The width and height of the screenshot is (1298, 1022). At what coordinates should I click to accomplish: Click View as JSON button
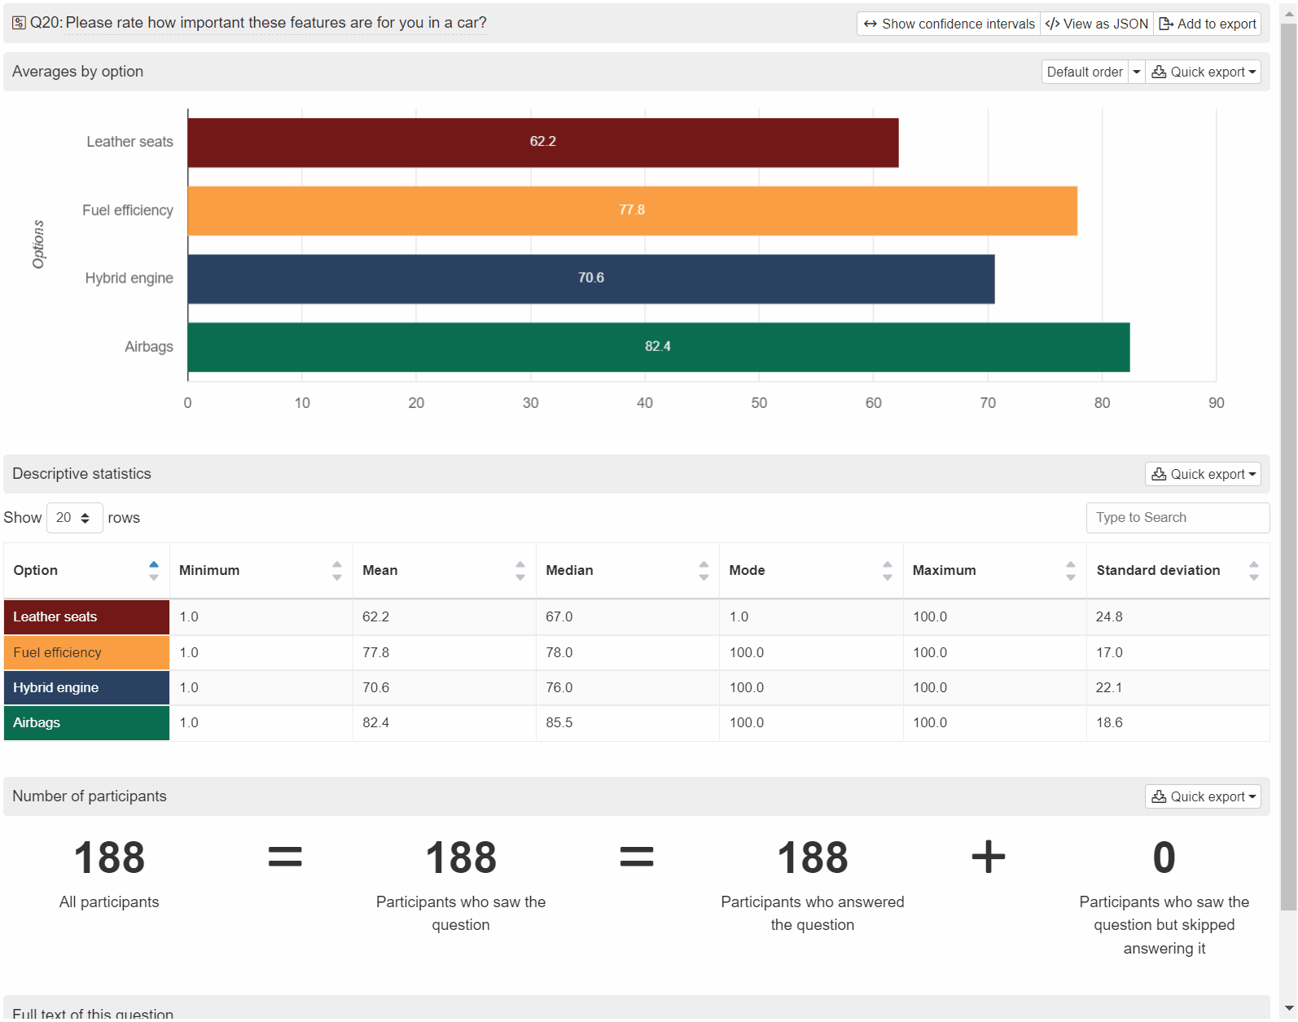point(1097,24)
